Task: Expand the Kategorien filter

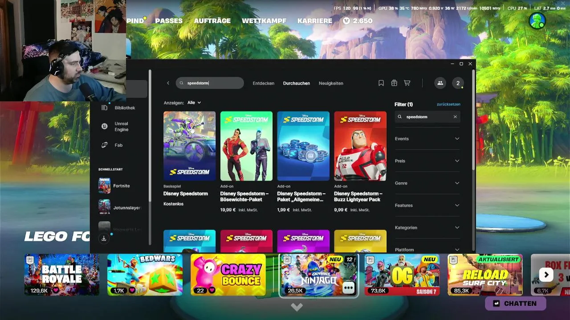Action: (427, 228)
